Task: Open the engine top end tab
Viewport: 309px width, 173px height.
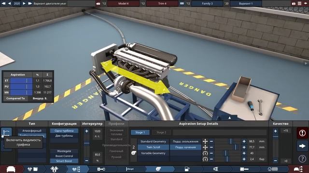Action: coord(76,169)
